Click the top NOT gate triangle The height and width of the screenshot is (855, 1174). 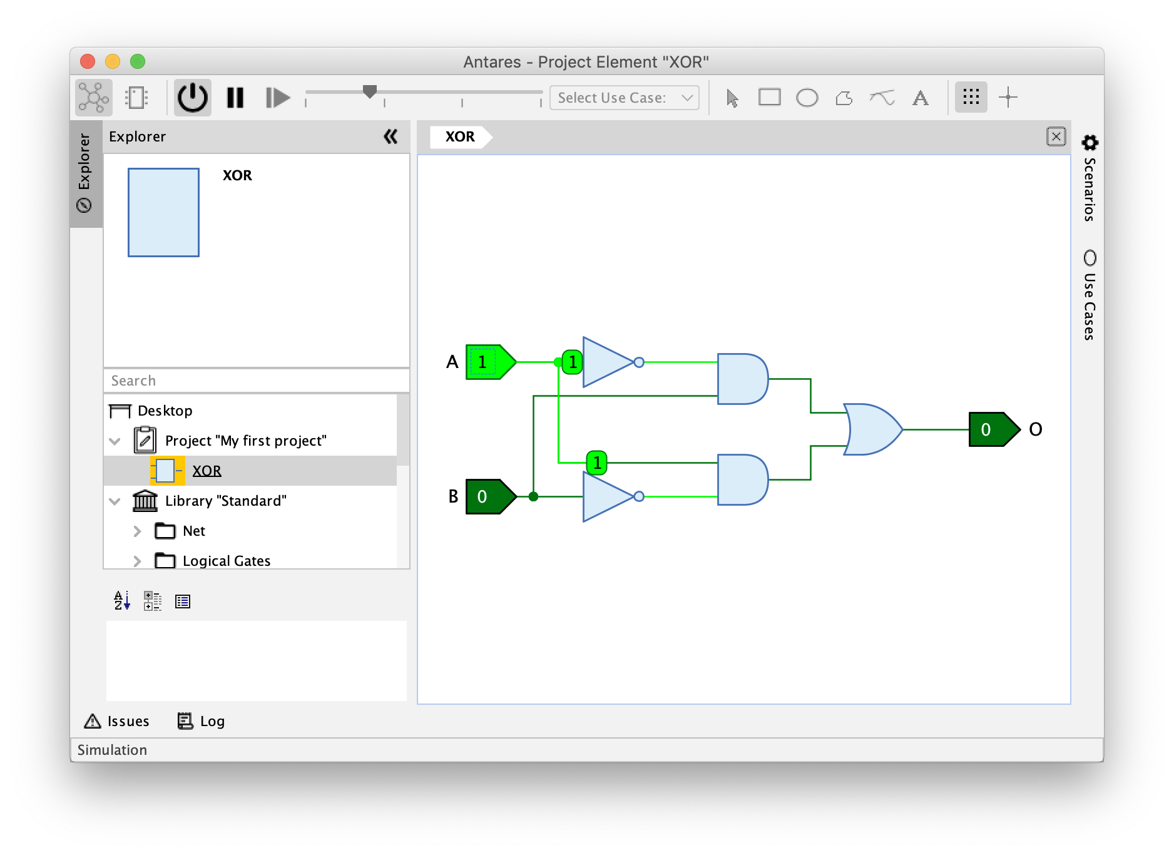607,362
